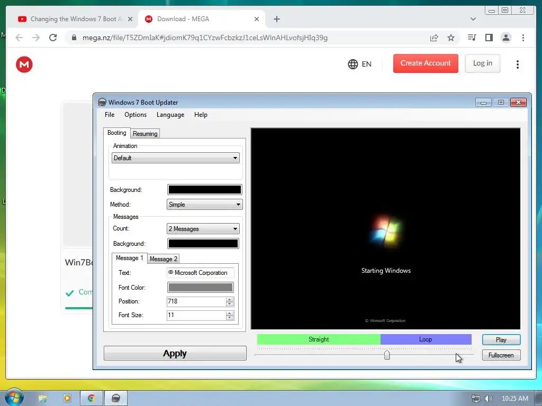This screenshot has height=406, width=542.
Task: Click the Font Size value field 11
Action: (x=196, y=315)
